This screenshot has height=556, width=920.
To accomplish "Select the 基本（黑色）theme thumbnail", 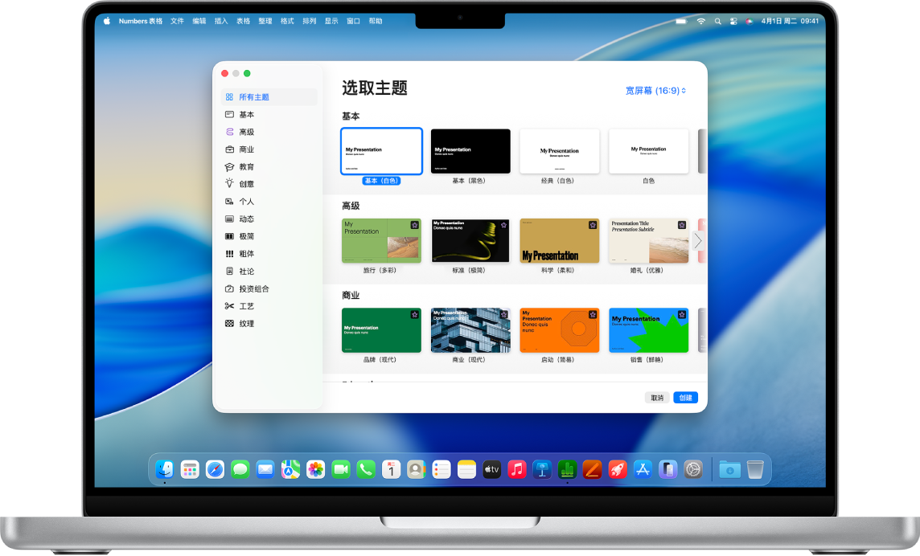I will (470, 151).
